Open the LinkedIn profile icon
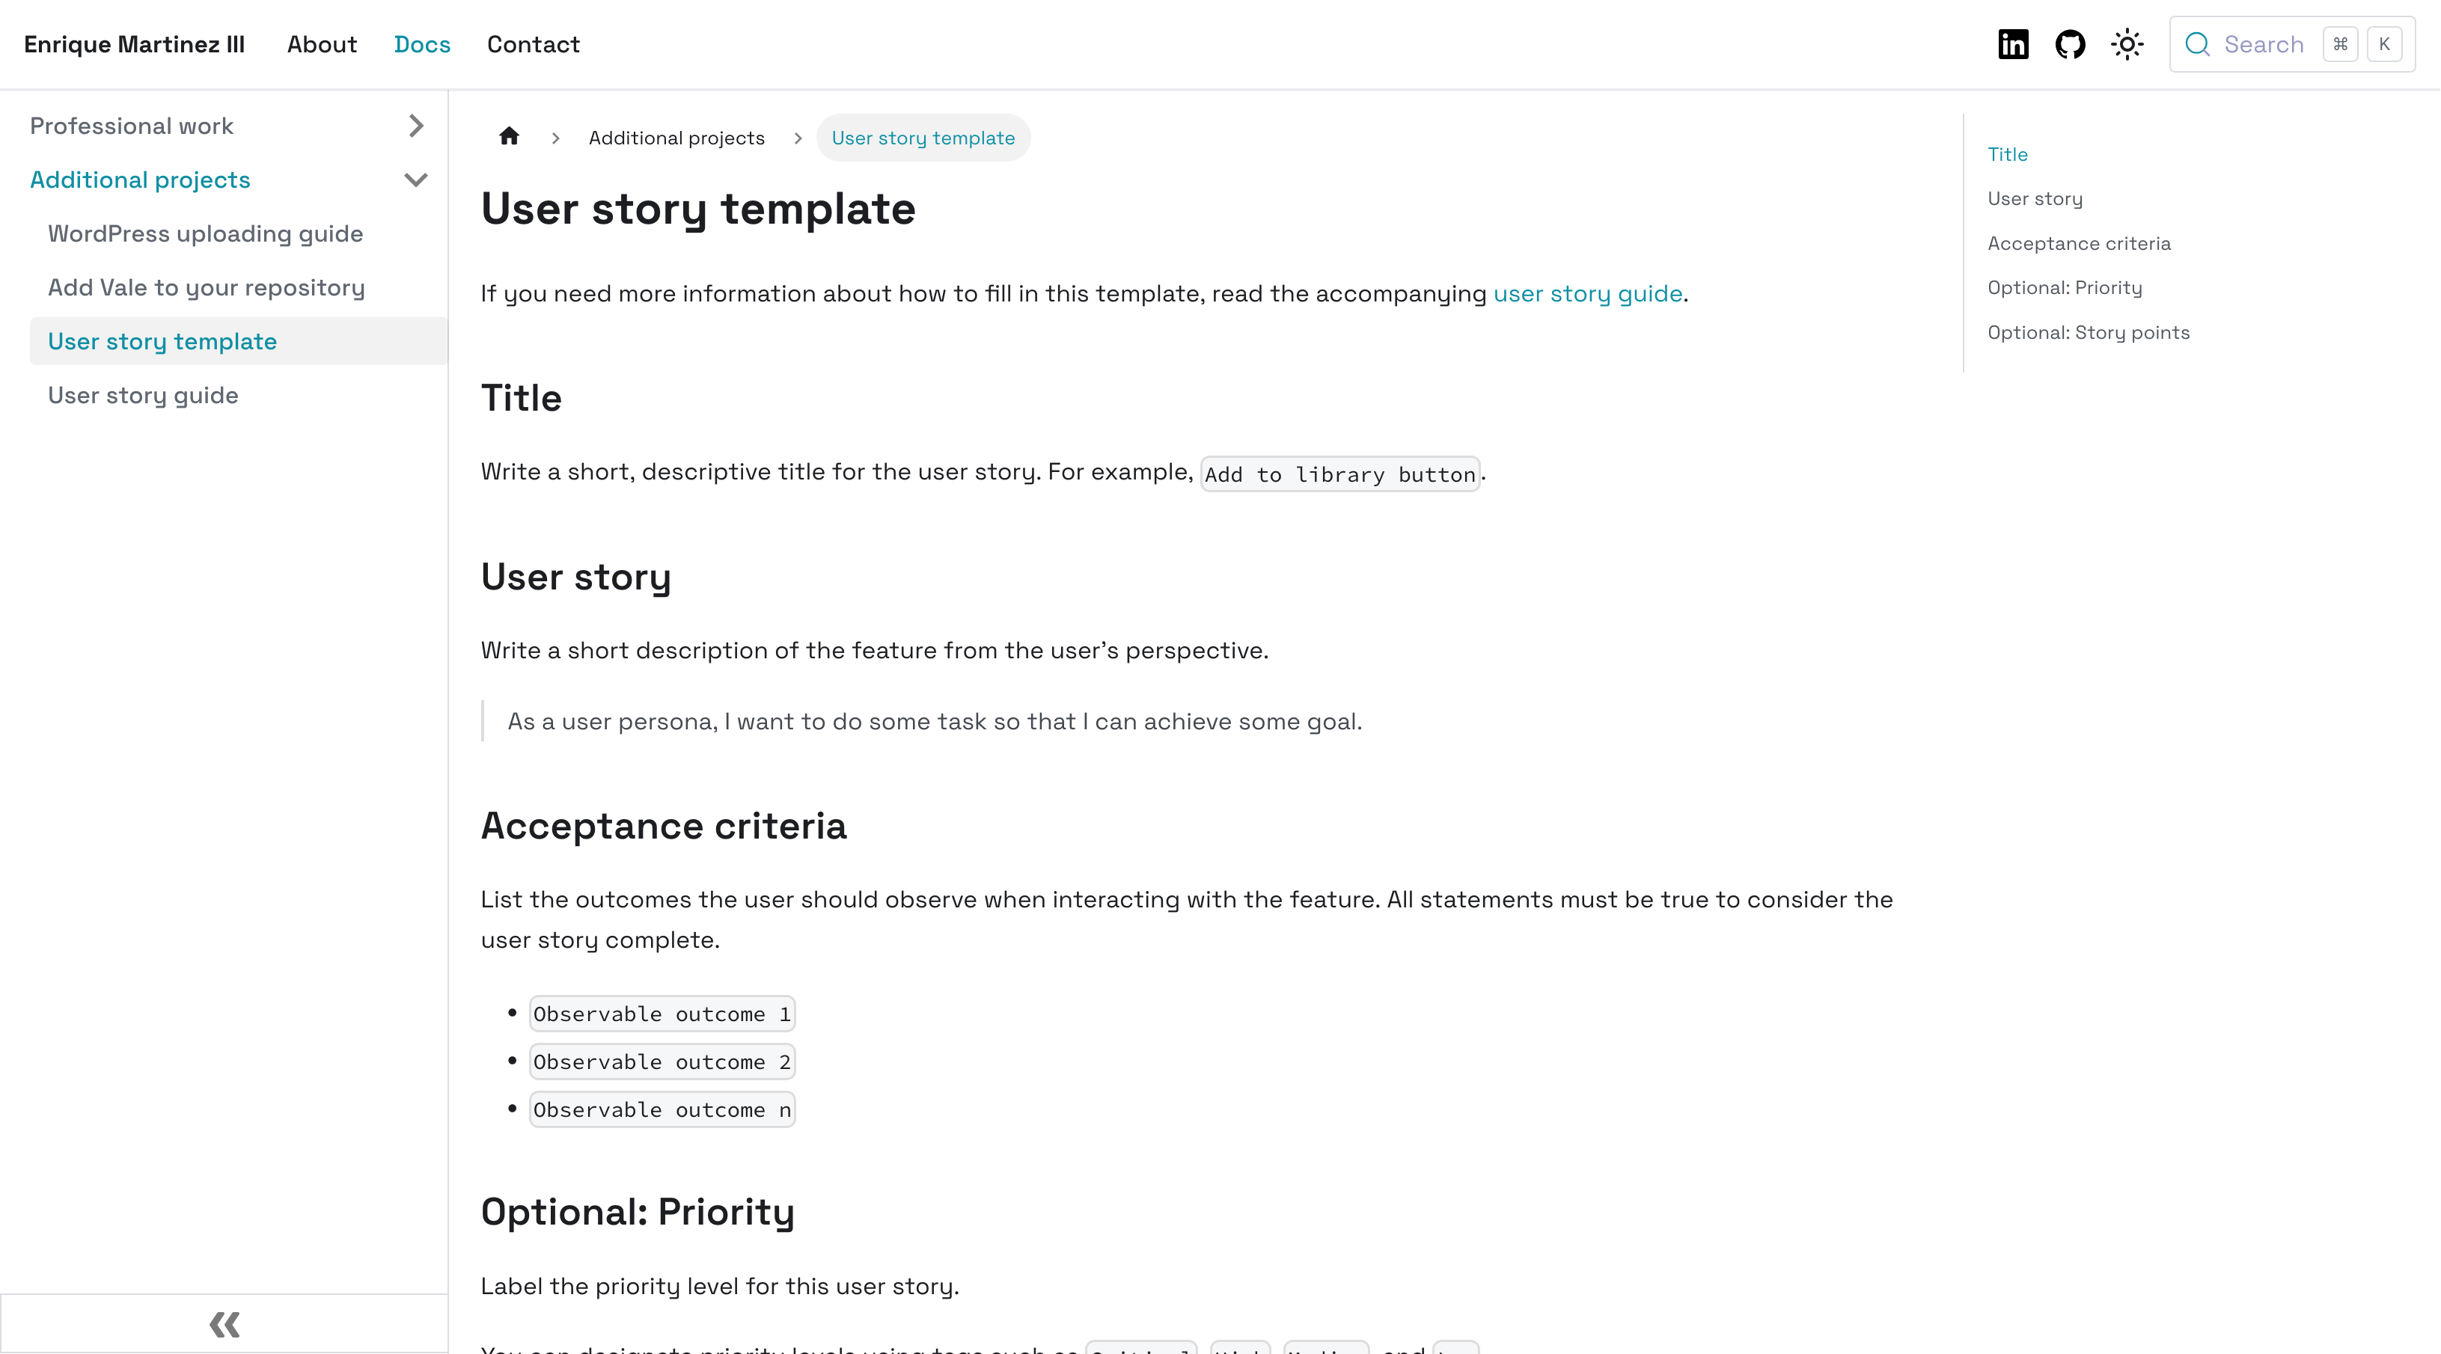This screenshot has height=1354, width=2441. click(x=2013, y=45)
